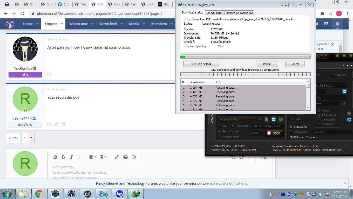Open the paragraph format dropdown in editor
The width and height of the screenshot is (353, 199).
pyautogui.click(x=103, y=157)
